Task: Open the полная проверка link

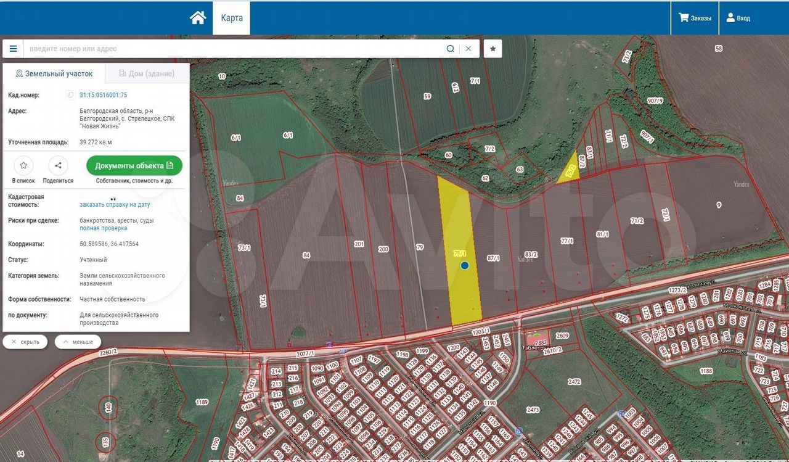Action: point(104,228)
